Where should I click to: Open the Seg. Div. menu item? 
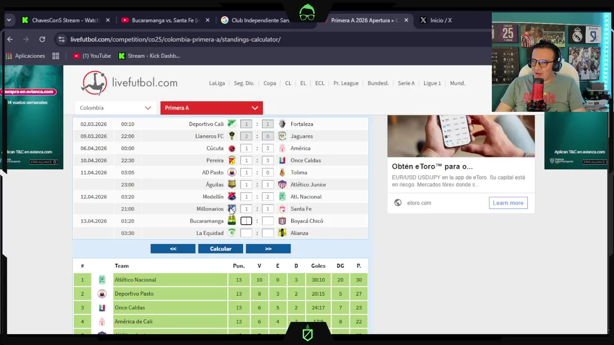(244, 83)
